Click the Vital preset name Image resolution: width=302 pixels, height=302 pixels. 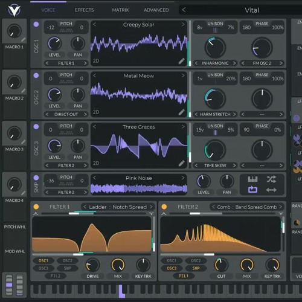pyautogui.click(x=252, y=10)
